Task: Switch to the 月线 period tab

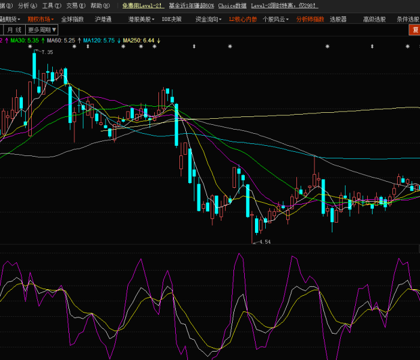Action: pos(15,29)
